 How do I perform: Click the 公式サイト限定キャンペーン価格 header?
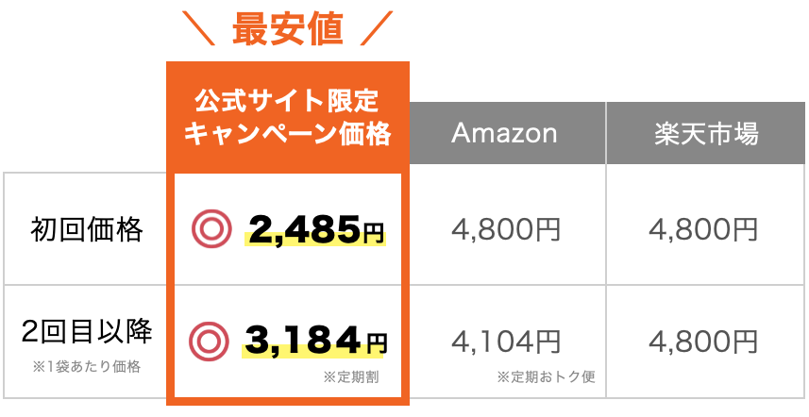(x=287, y=117)
